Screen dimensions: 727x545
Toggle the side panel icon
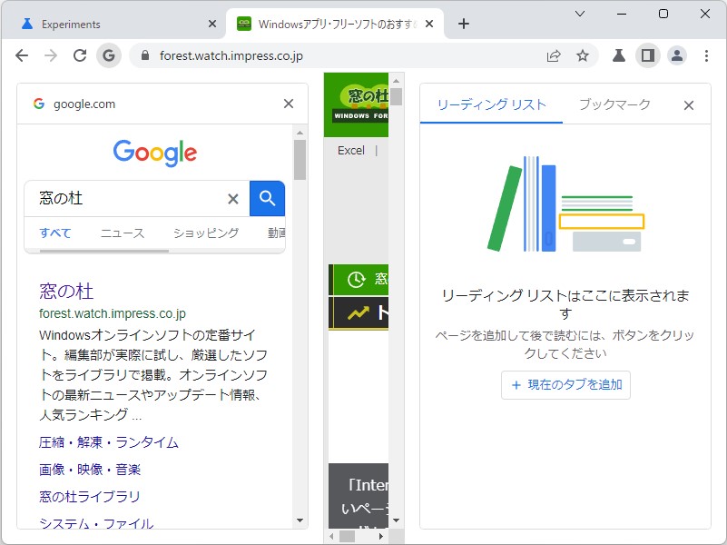pos(646,54)
